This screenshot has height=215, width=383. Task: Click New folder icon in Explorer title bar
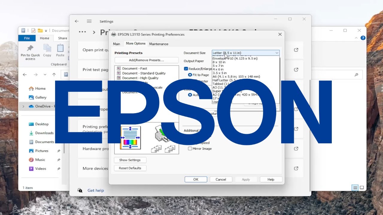(40, 30)
